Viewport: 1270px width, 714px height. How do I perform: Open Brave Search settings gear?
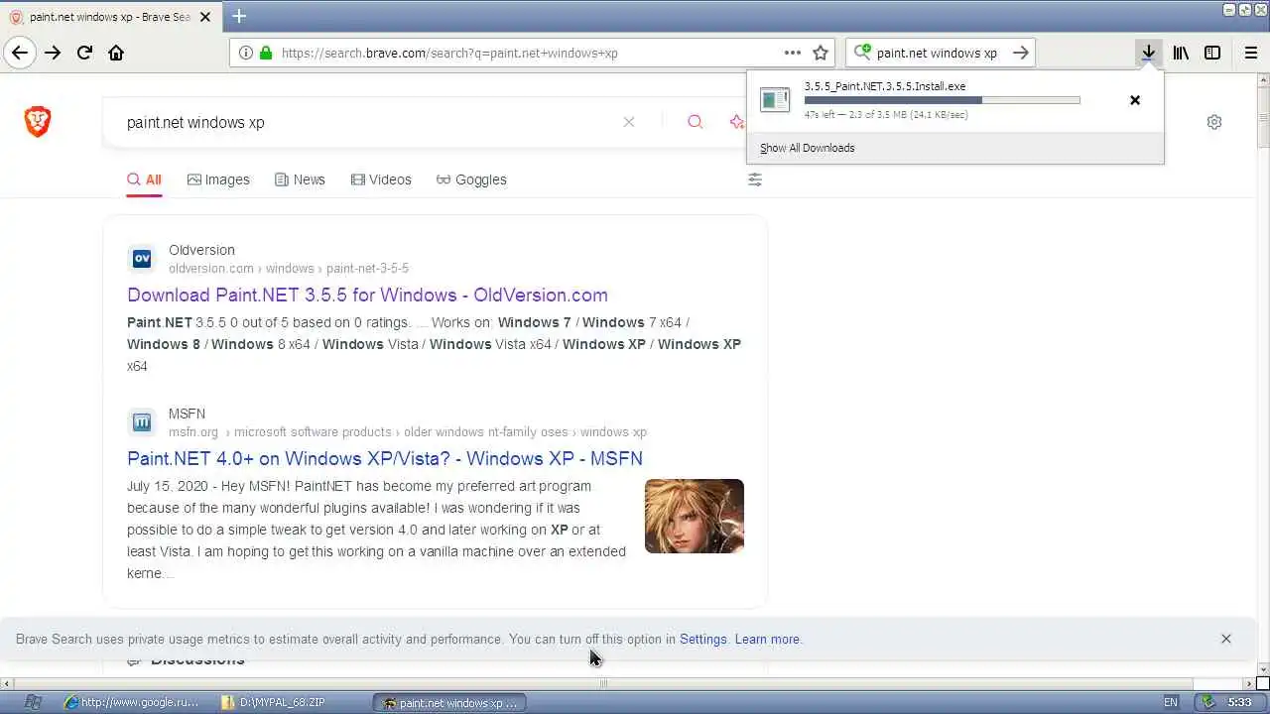pos(1214,122)
